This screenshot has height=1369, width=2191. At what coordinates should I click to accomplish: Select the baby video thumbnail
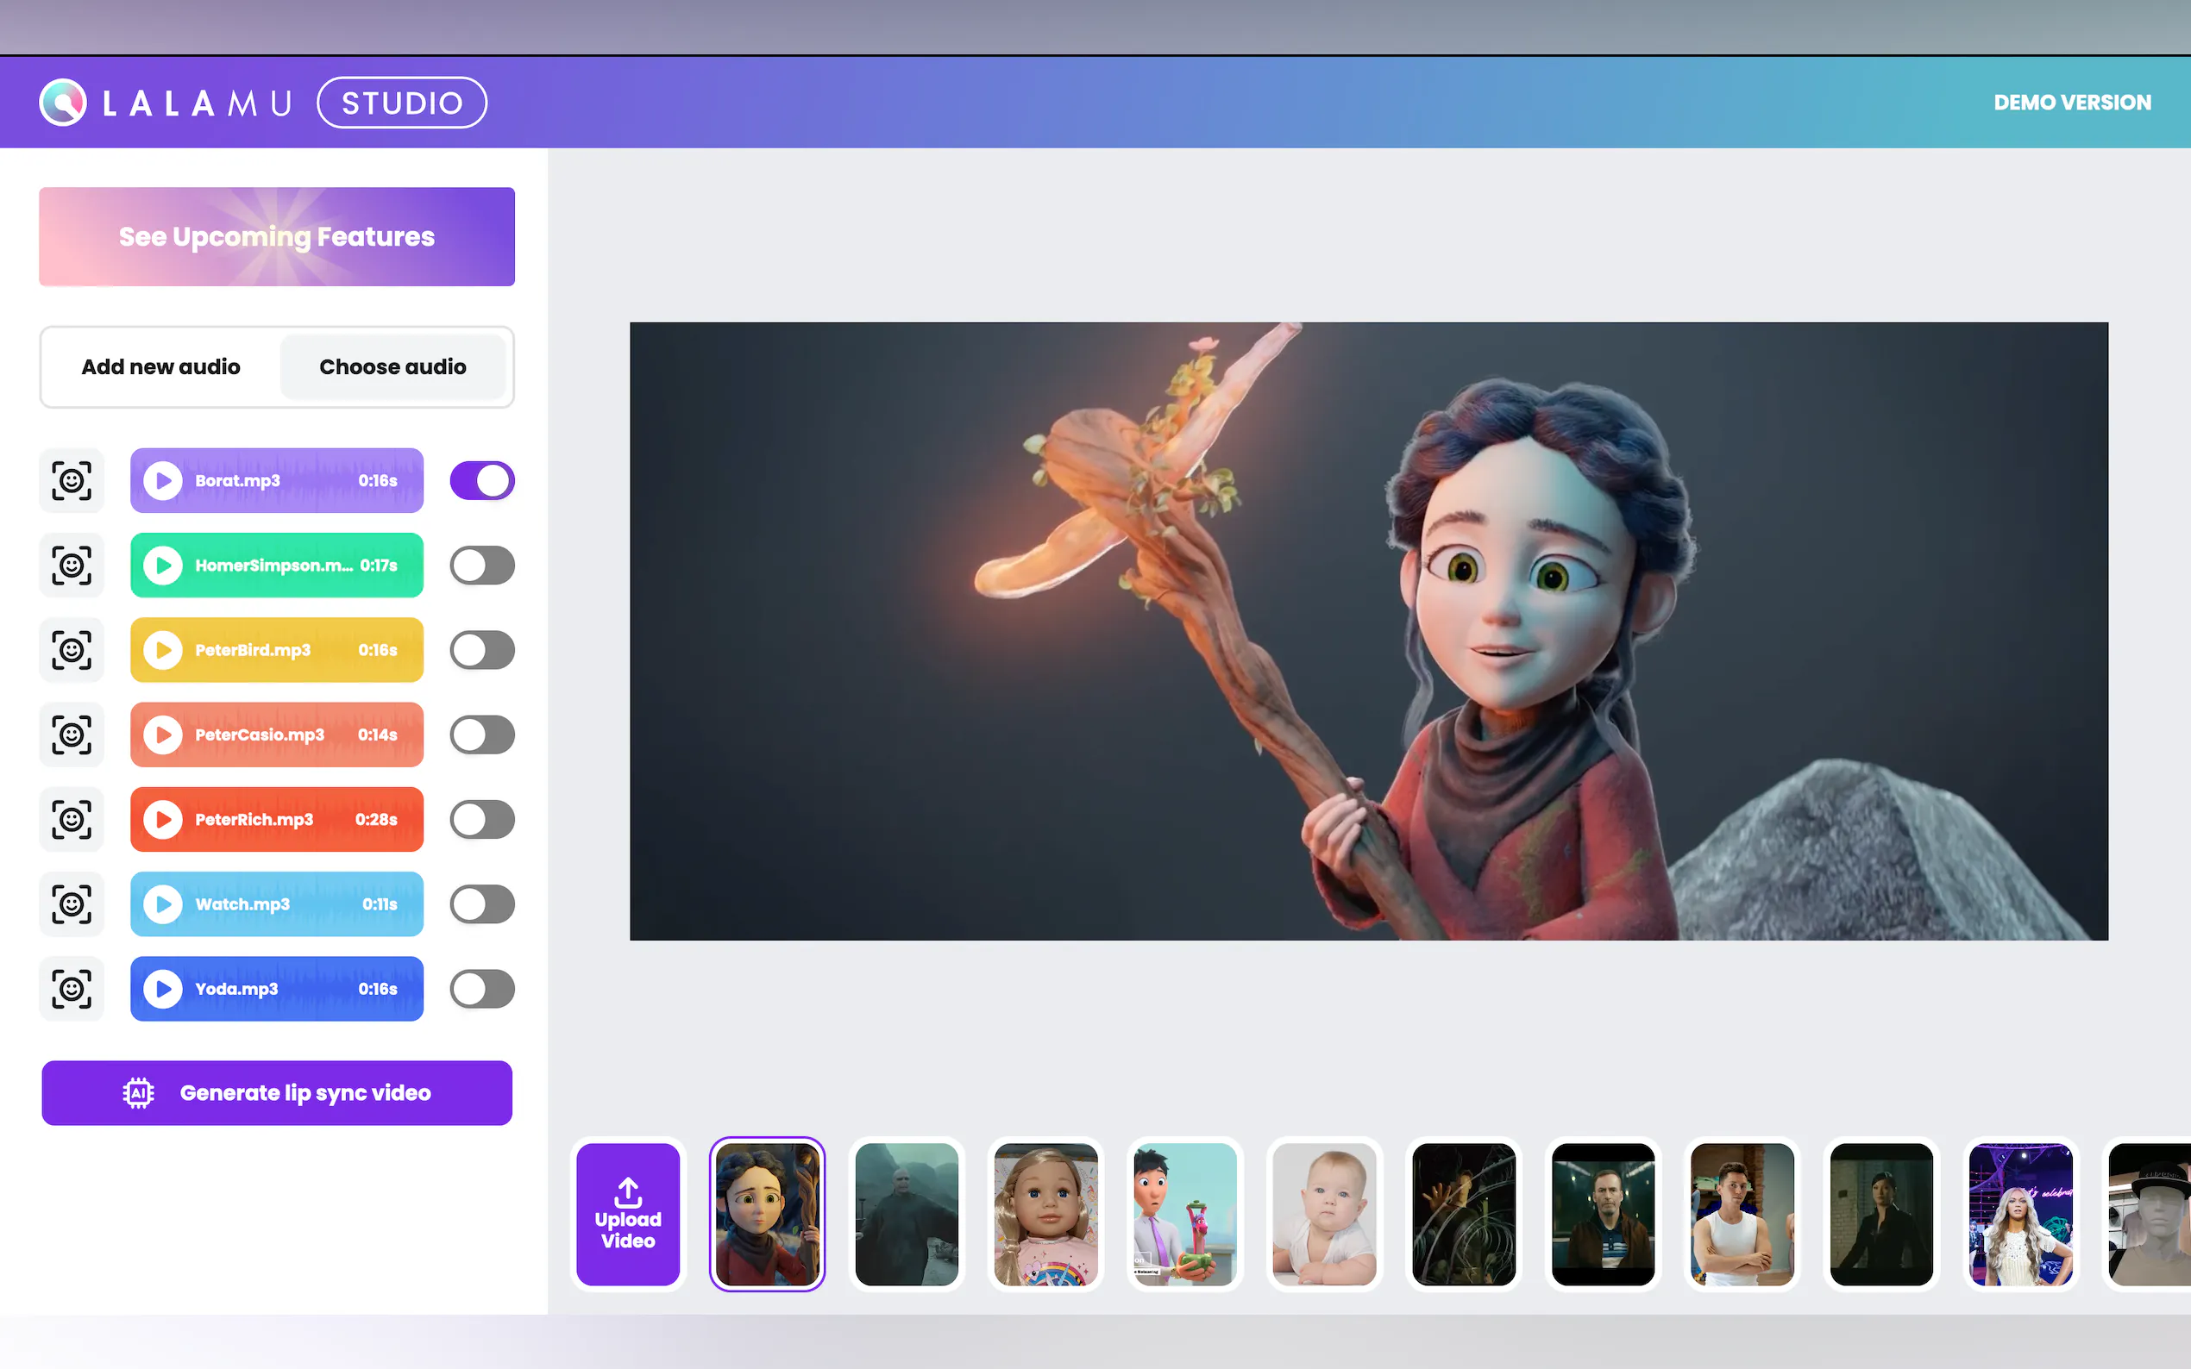click(1324, 1214)
